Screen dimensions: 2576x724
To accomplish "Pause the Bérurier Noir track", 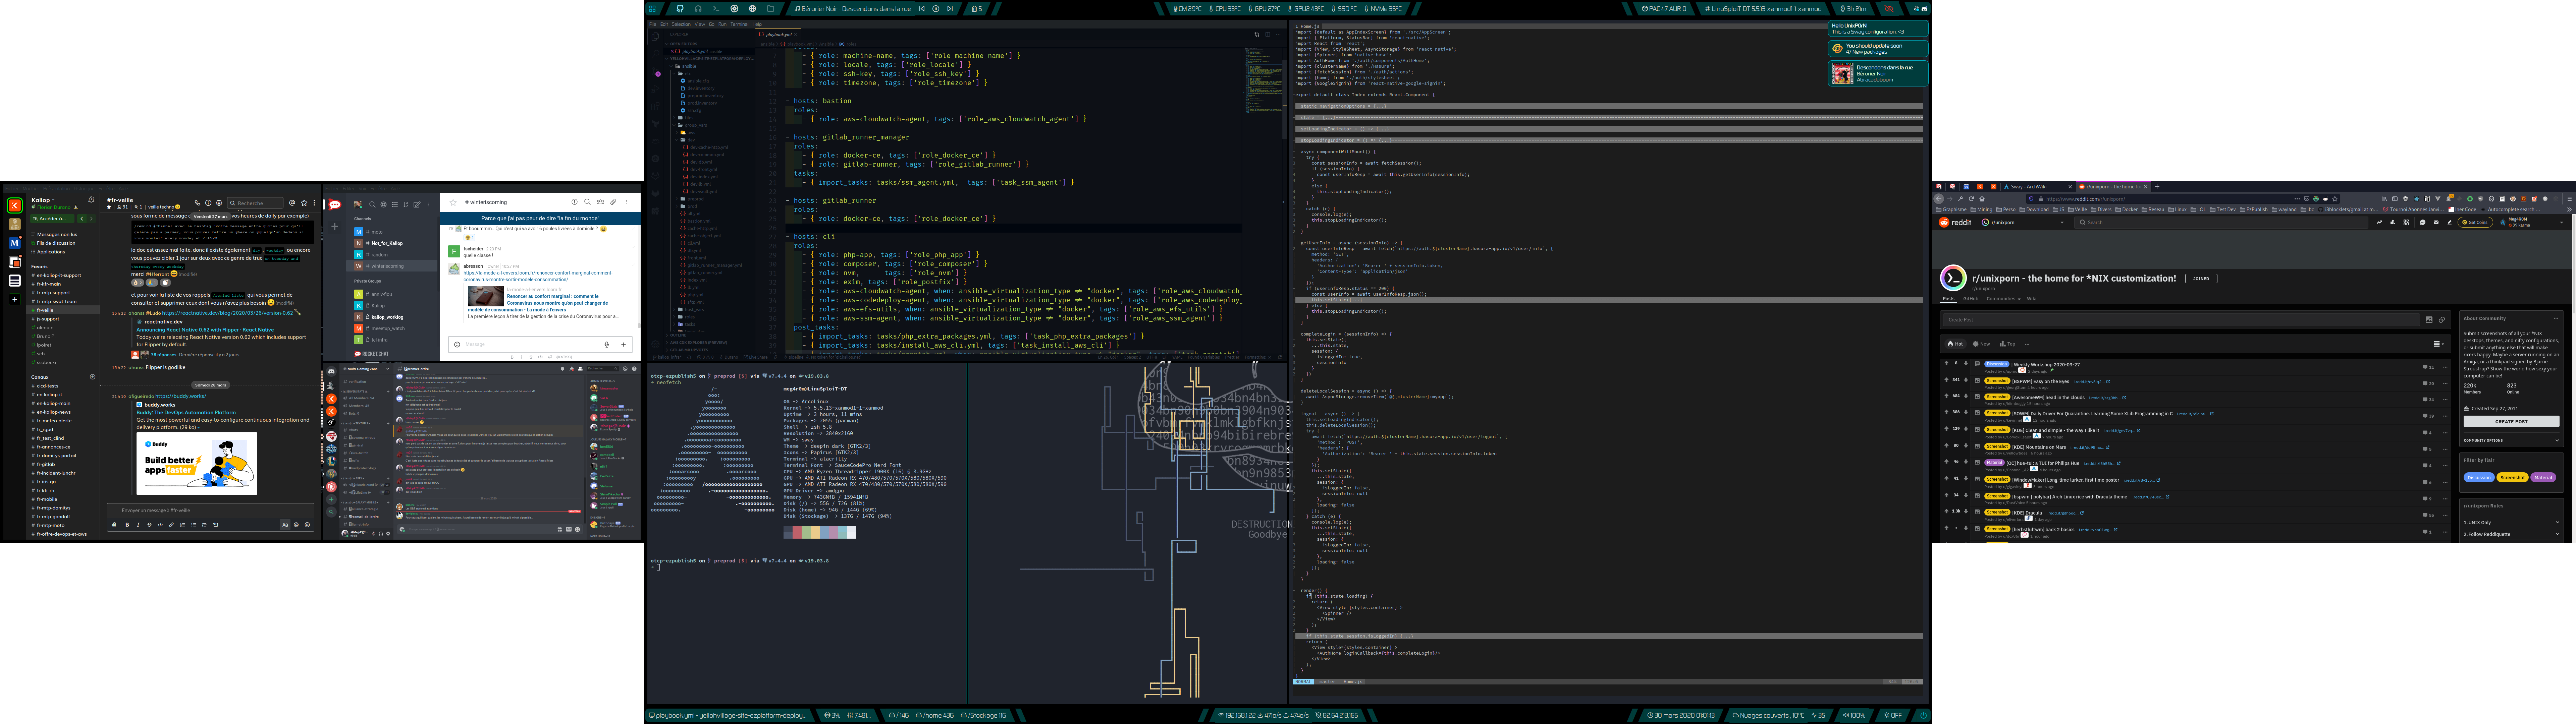I will tap(936, 9).
